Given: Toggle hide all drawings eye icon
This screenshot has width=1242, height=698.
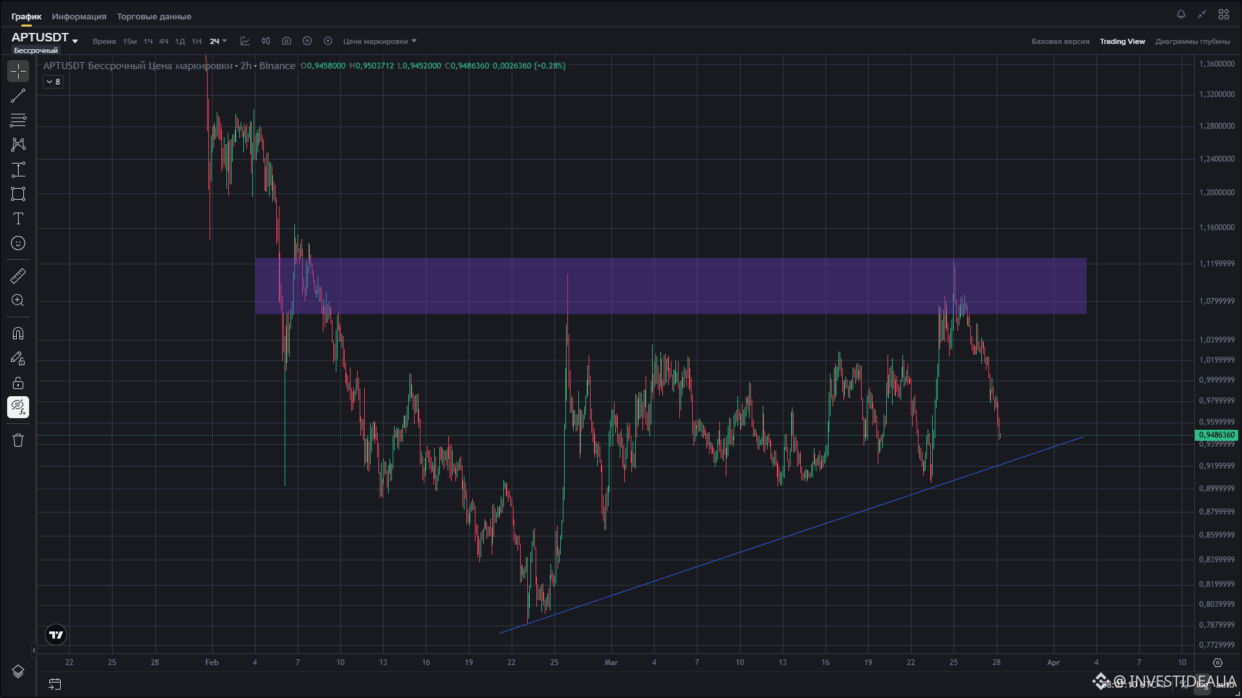Looking at the screenshot, I should pyautogui.click(x=18, y=407).
